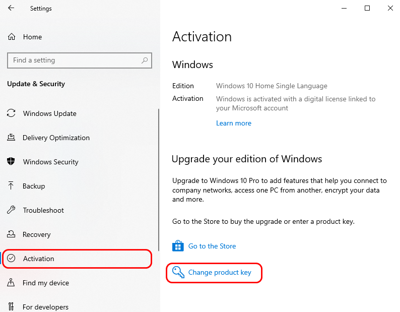Click the Backup upward arrow icon

pos(11,185)
